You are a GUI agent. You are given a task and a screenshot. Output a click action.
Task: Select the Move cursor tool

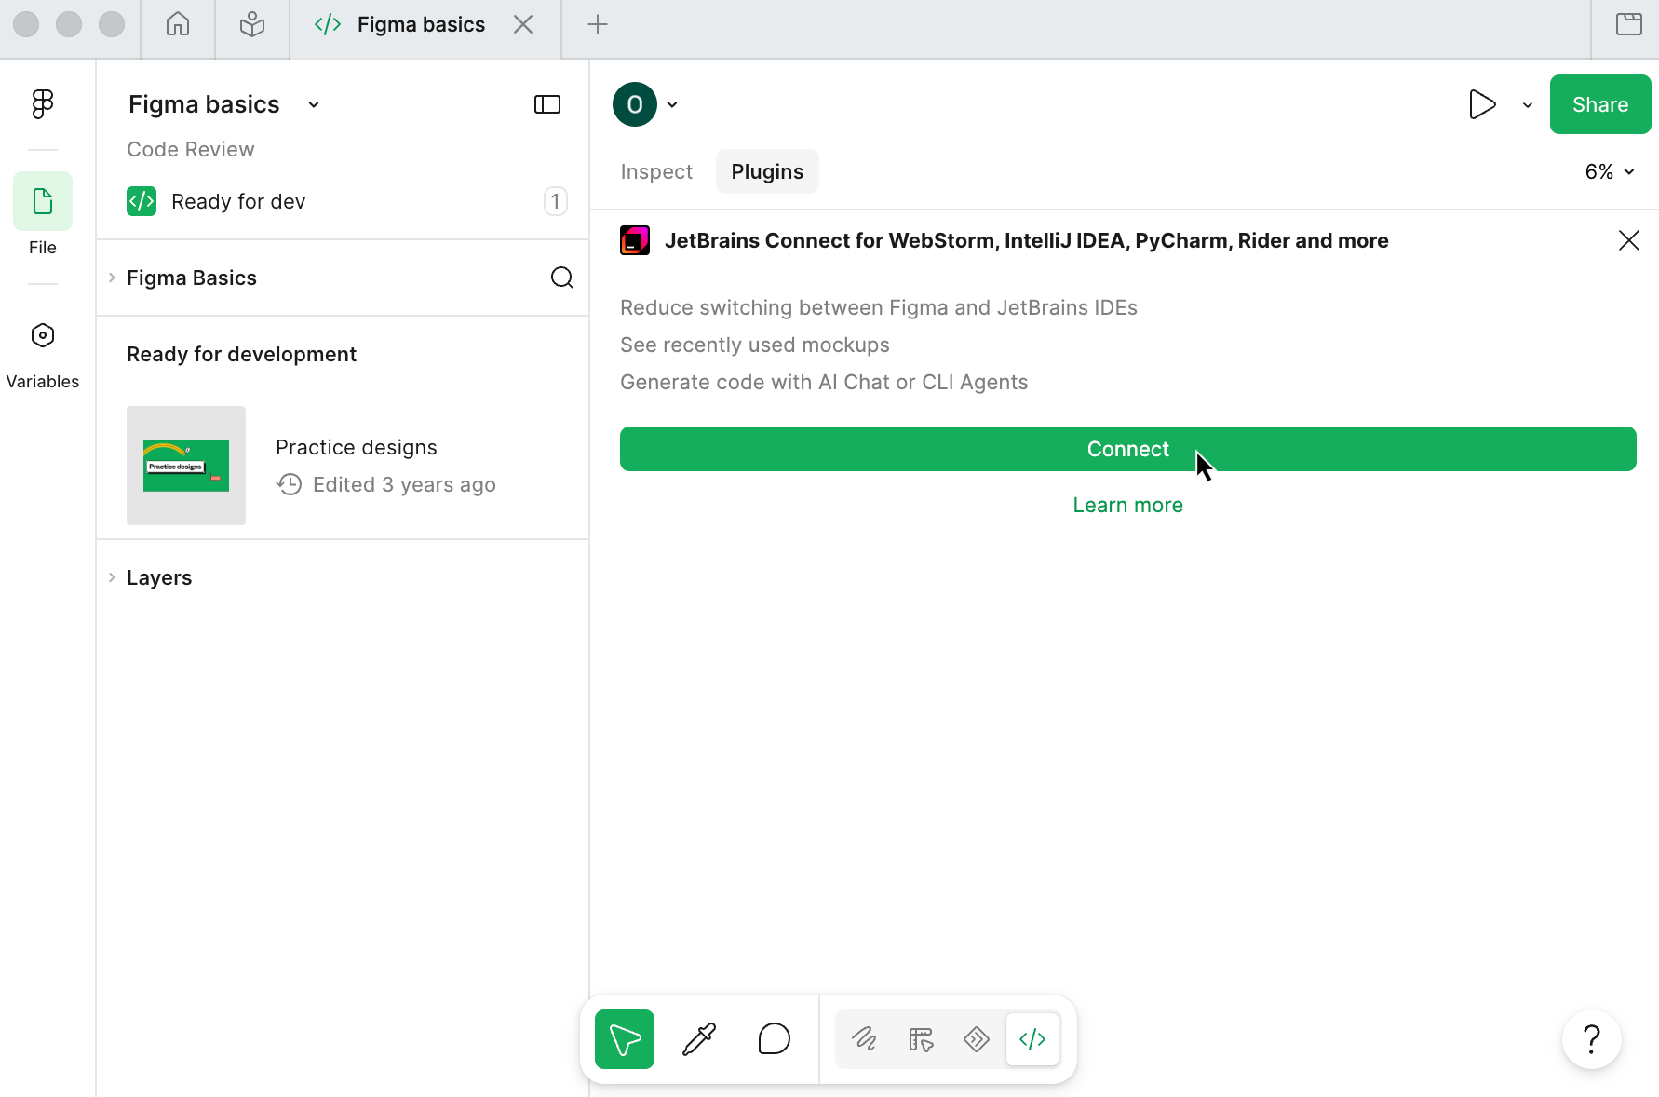point(625,1039)
